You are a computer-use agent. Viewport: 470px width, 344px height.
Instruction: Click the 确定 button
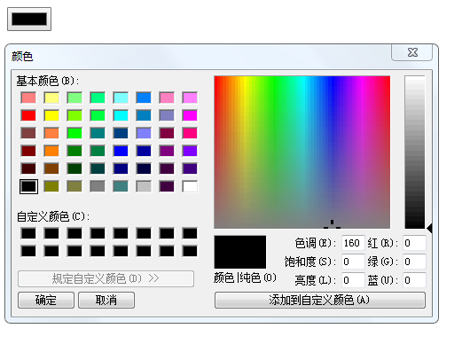pos(46,300)
